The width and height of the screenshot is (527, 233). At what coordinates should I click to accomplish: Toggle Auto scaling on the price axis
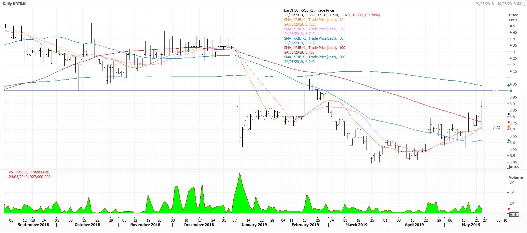(x=514, y=167)
